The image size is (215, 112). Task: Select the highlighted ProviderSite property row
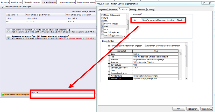pos(121,79)
